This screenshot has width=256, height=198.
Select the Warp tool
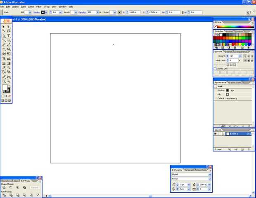pos(4,54)
